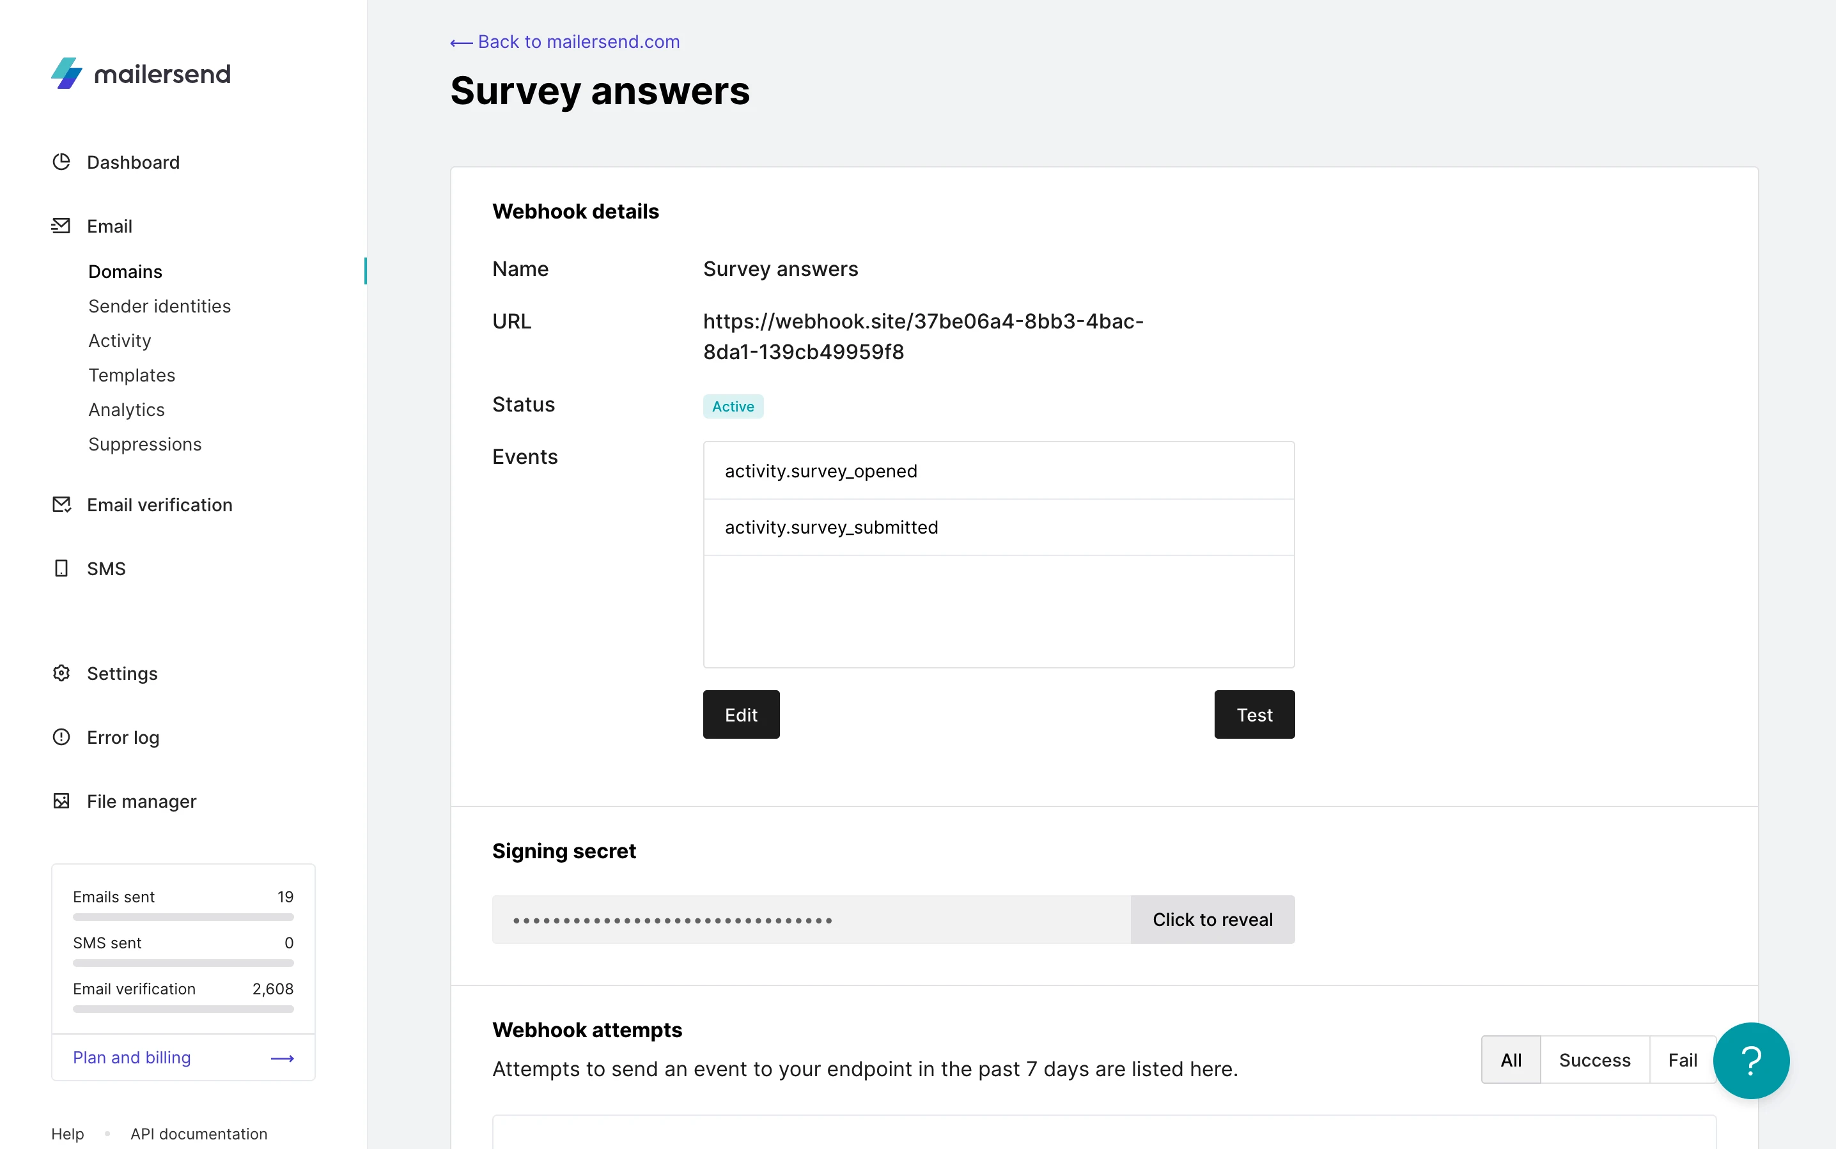Go to the Templates submenu item

[x=132, y=375]
